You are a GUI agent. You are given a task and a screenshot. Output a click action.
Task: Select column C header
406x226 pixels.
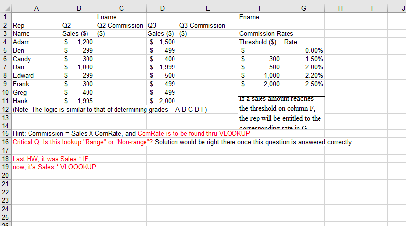pos(121,8)
